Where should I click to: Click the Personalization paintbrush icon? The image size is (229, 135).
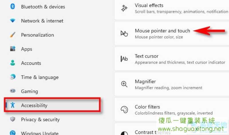click(x=13, y=35)
